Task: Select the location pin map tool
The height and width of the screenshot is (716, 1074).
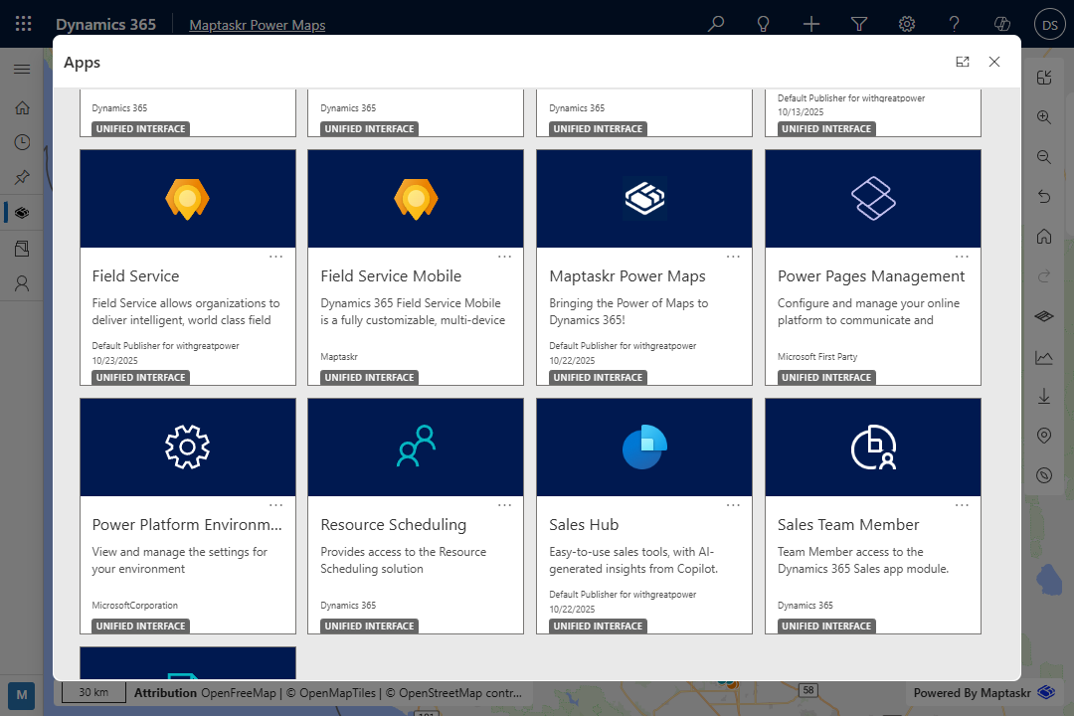Action: pos(1044,436)
